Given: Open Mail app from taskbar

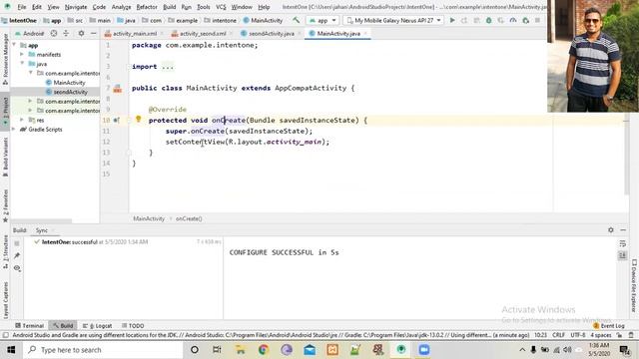Looking at the screenshot, I should pos(310,350).
